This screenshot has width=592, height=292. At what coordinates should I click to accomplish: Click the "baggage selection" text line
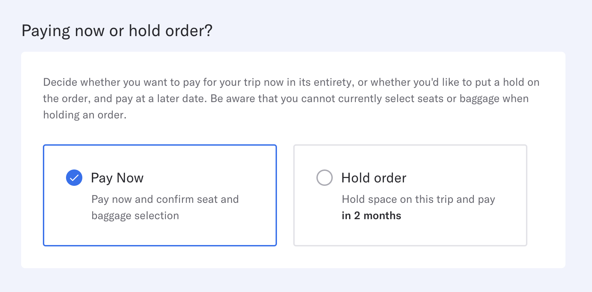(135, 216)
